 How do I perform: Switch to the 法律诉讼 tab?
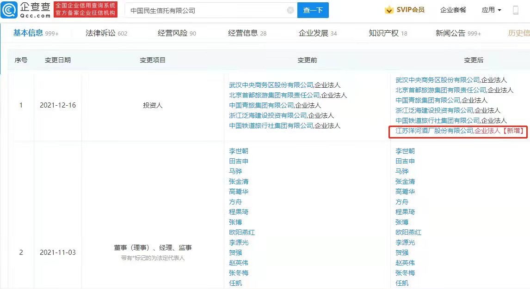tap(106, 33)
